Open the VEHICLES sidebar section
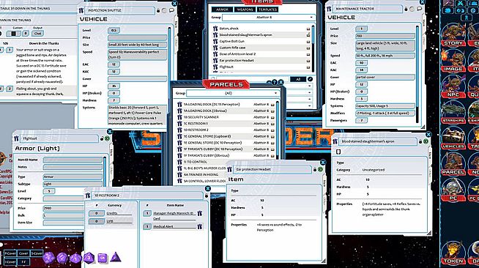 click(x=453, y=138)
